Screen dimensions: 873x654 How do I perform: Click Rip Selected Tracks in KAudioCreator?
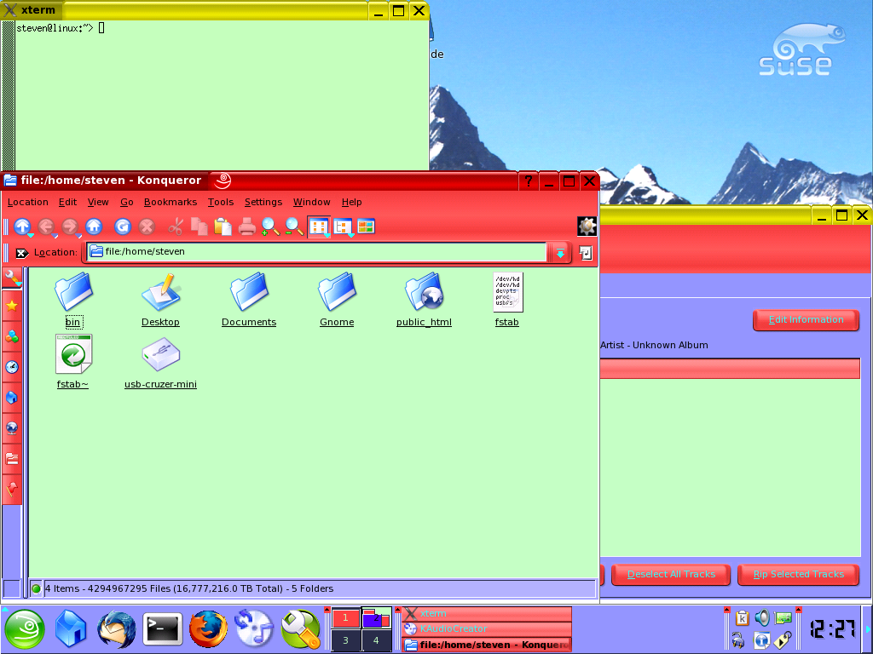798,575
